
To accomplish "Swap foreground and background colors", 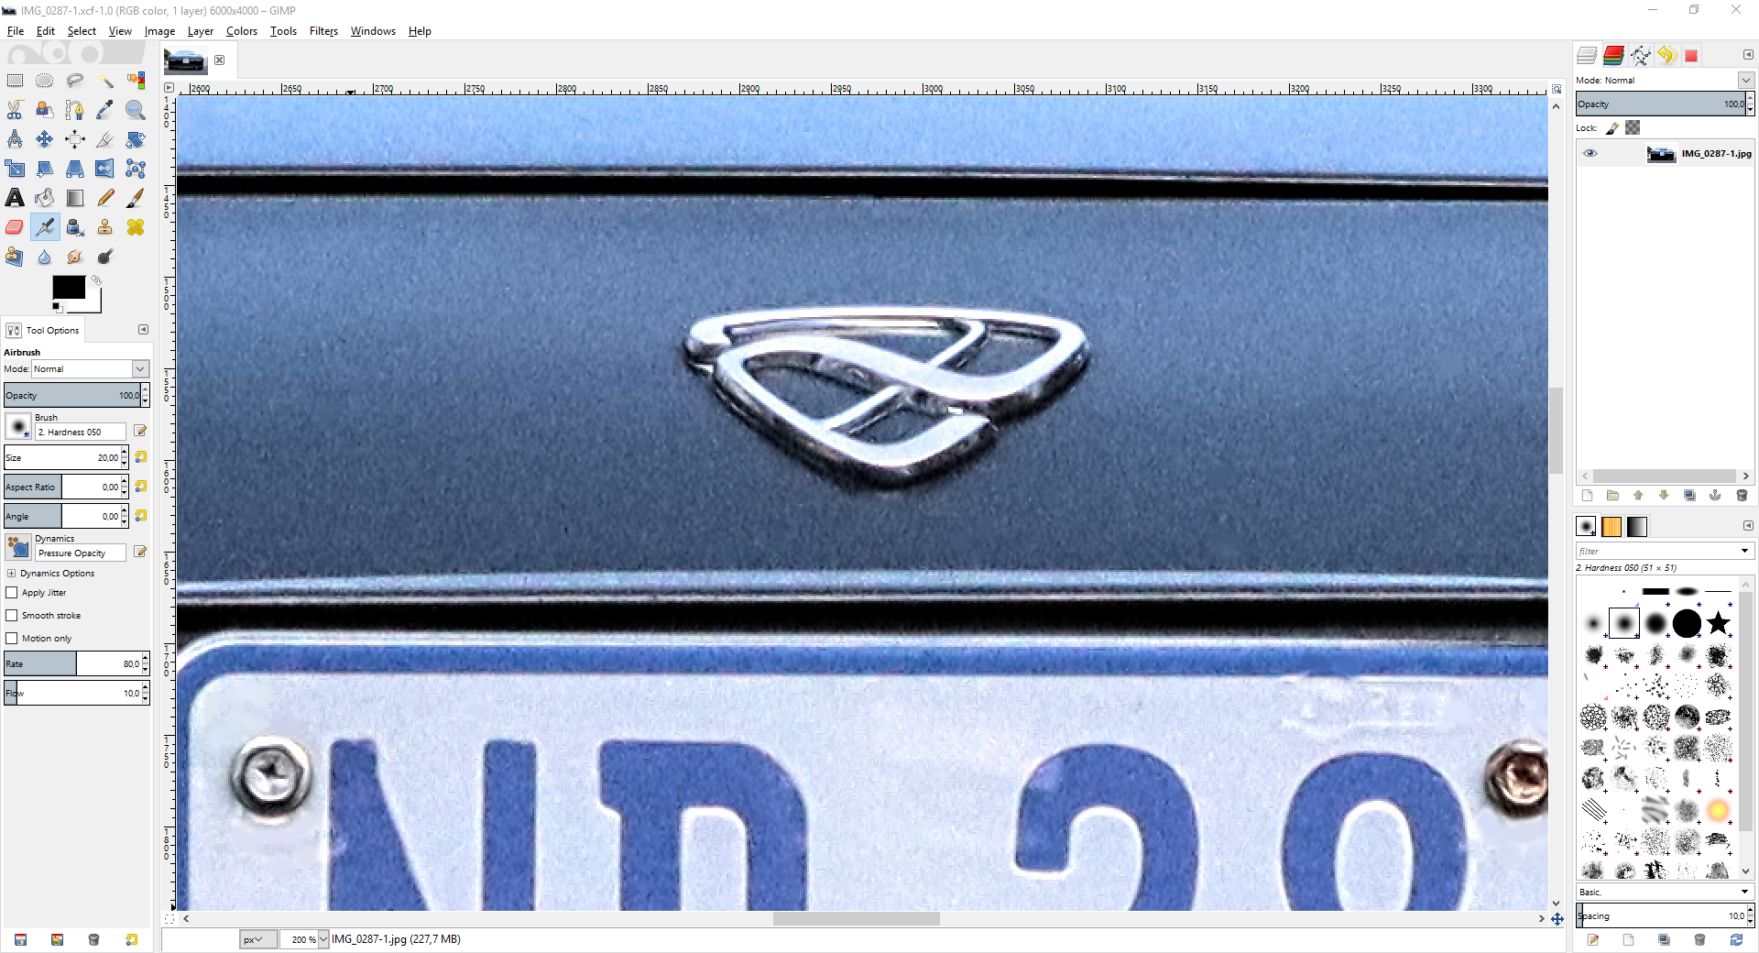I will (x=96, y=280).
